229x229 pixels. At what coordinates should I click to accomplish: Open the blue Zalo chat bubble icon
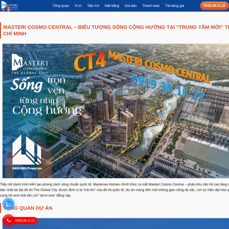[x=8, y=204]
